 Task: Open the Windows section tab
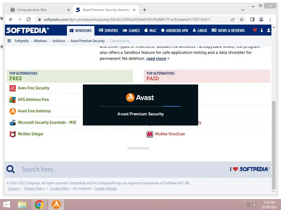point(81,31)
